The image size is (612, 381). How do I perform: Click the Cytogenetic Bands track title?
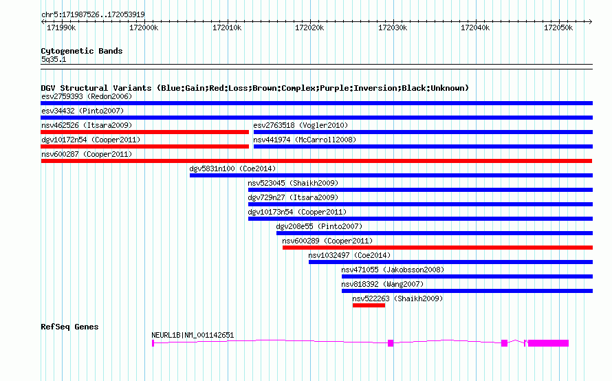[x=82, y=51]
